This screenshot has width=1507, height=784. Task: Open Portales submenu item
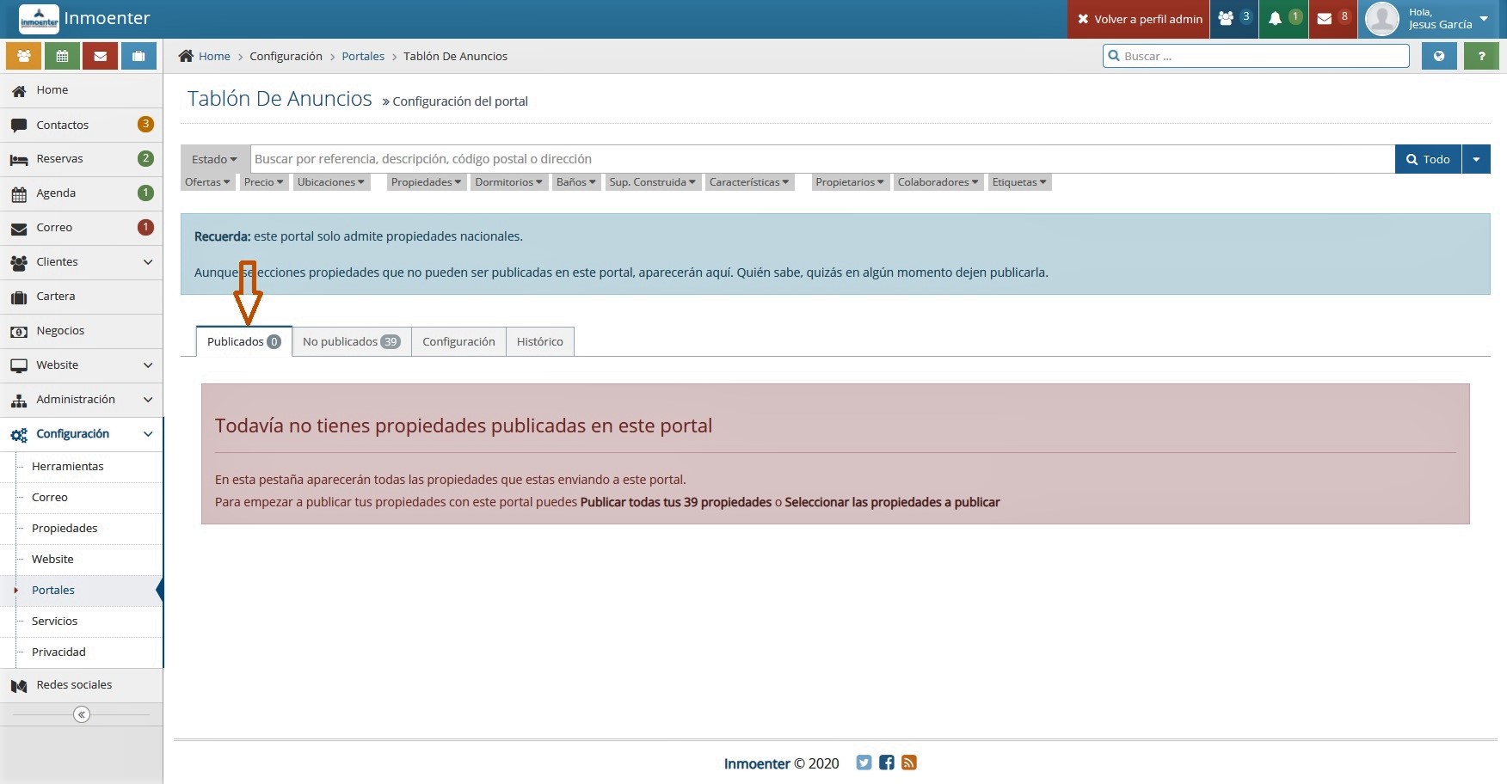click(82, 590)
